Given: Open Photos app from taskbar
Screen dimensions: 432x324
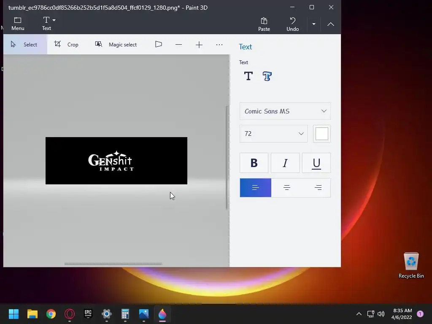Looking at the screenshot, I should (x=144, y=314).
